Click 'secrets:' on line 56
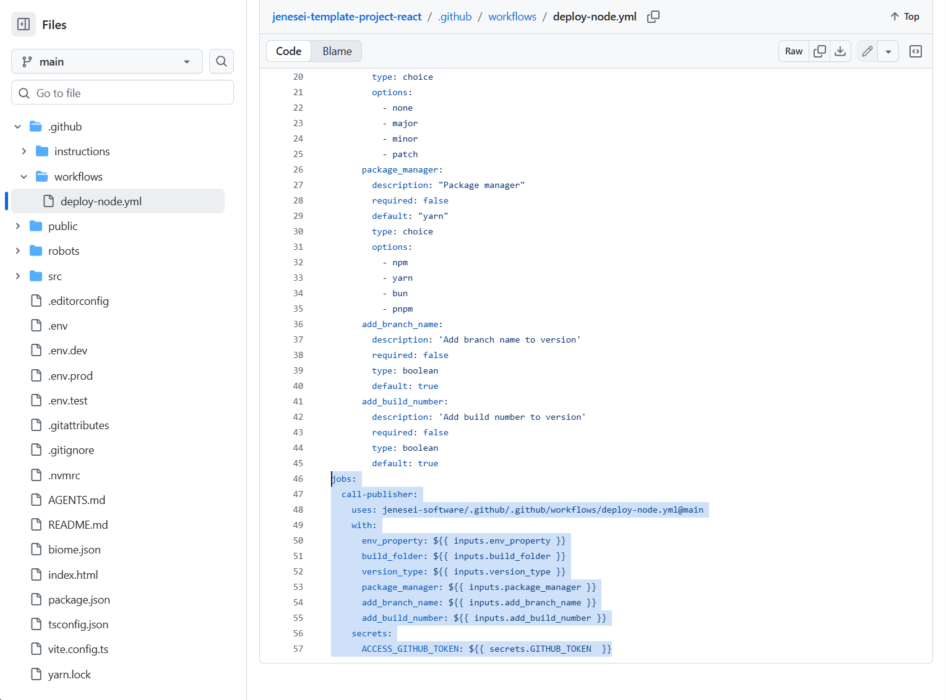Viewport: 946px width, 700px height. 372,633
